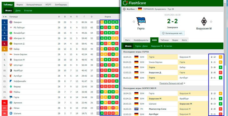The width and height of the screenshot is (228, 116).
Task: Select Итого in the standings panel
Action: click(x=8, y=11)
